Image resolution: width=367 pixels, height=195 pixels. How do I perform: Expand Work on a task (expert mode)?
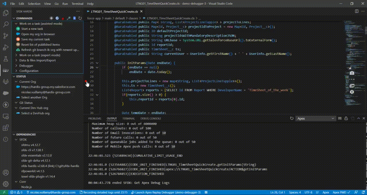[17, 55]
